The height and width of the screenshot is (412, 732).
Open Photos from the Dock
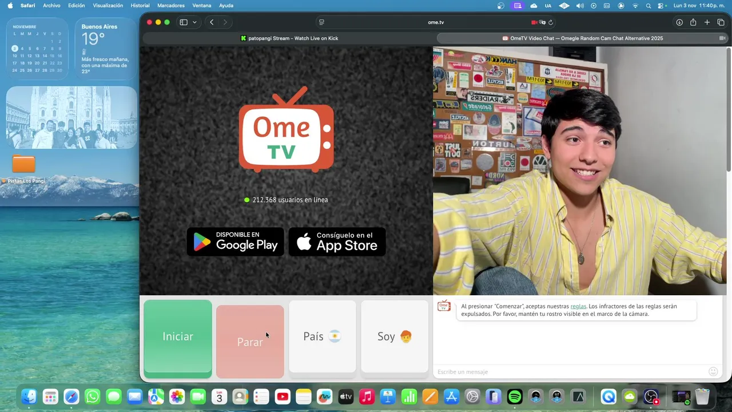[x=177, y=397]
